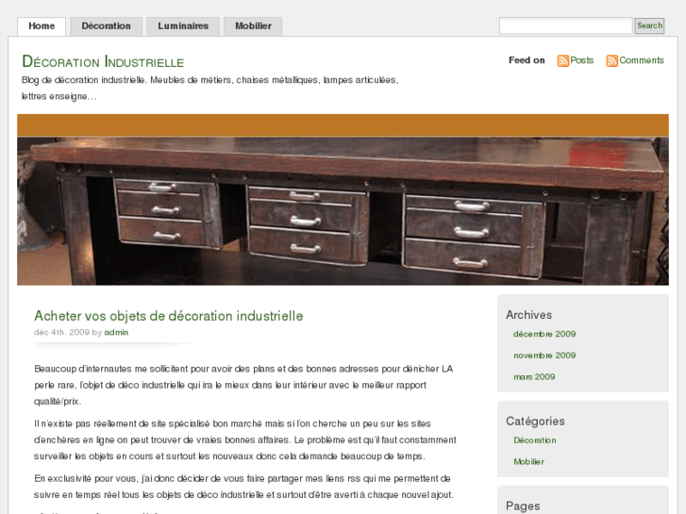The width and height of the screenshot is (686, 514).
Task: Open the Comments feed link
Action: pos(642,60)
